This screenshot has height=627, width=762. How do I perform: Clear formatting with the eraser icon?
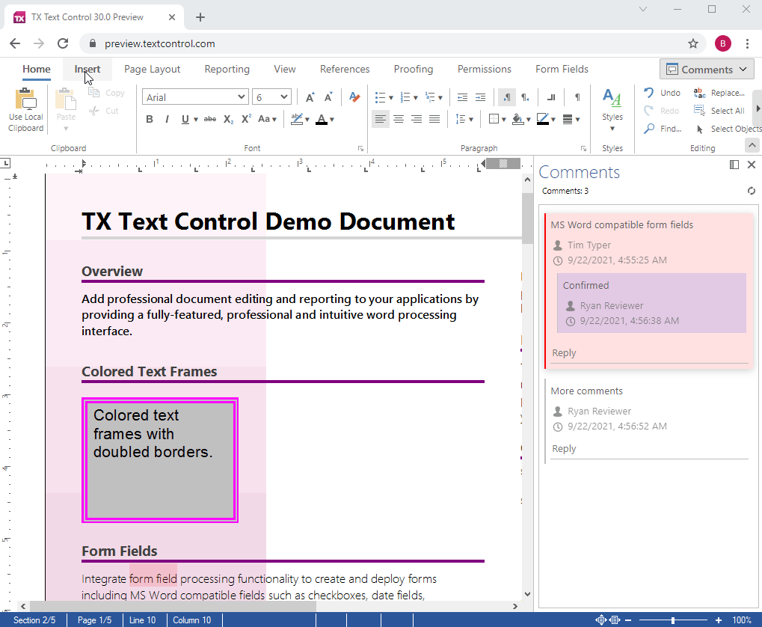point(354,97)
